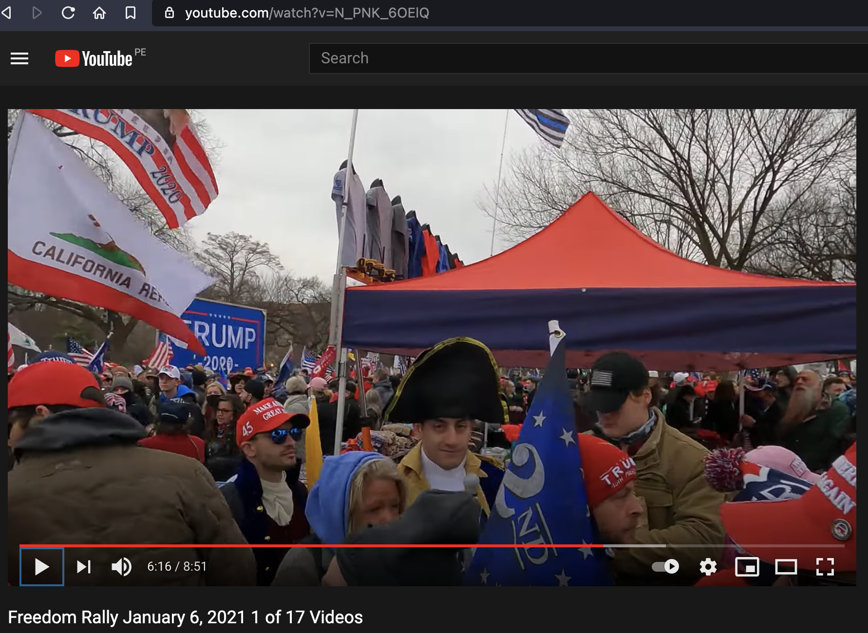This screenshot has width=868, height=633.
Task: Enable theater mode
Action: click(786, 567)
